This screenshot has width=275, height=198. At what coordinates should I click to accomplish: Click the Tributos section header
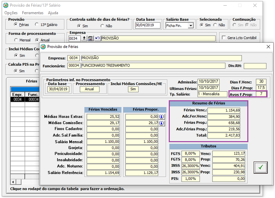point(209,146)
